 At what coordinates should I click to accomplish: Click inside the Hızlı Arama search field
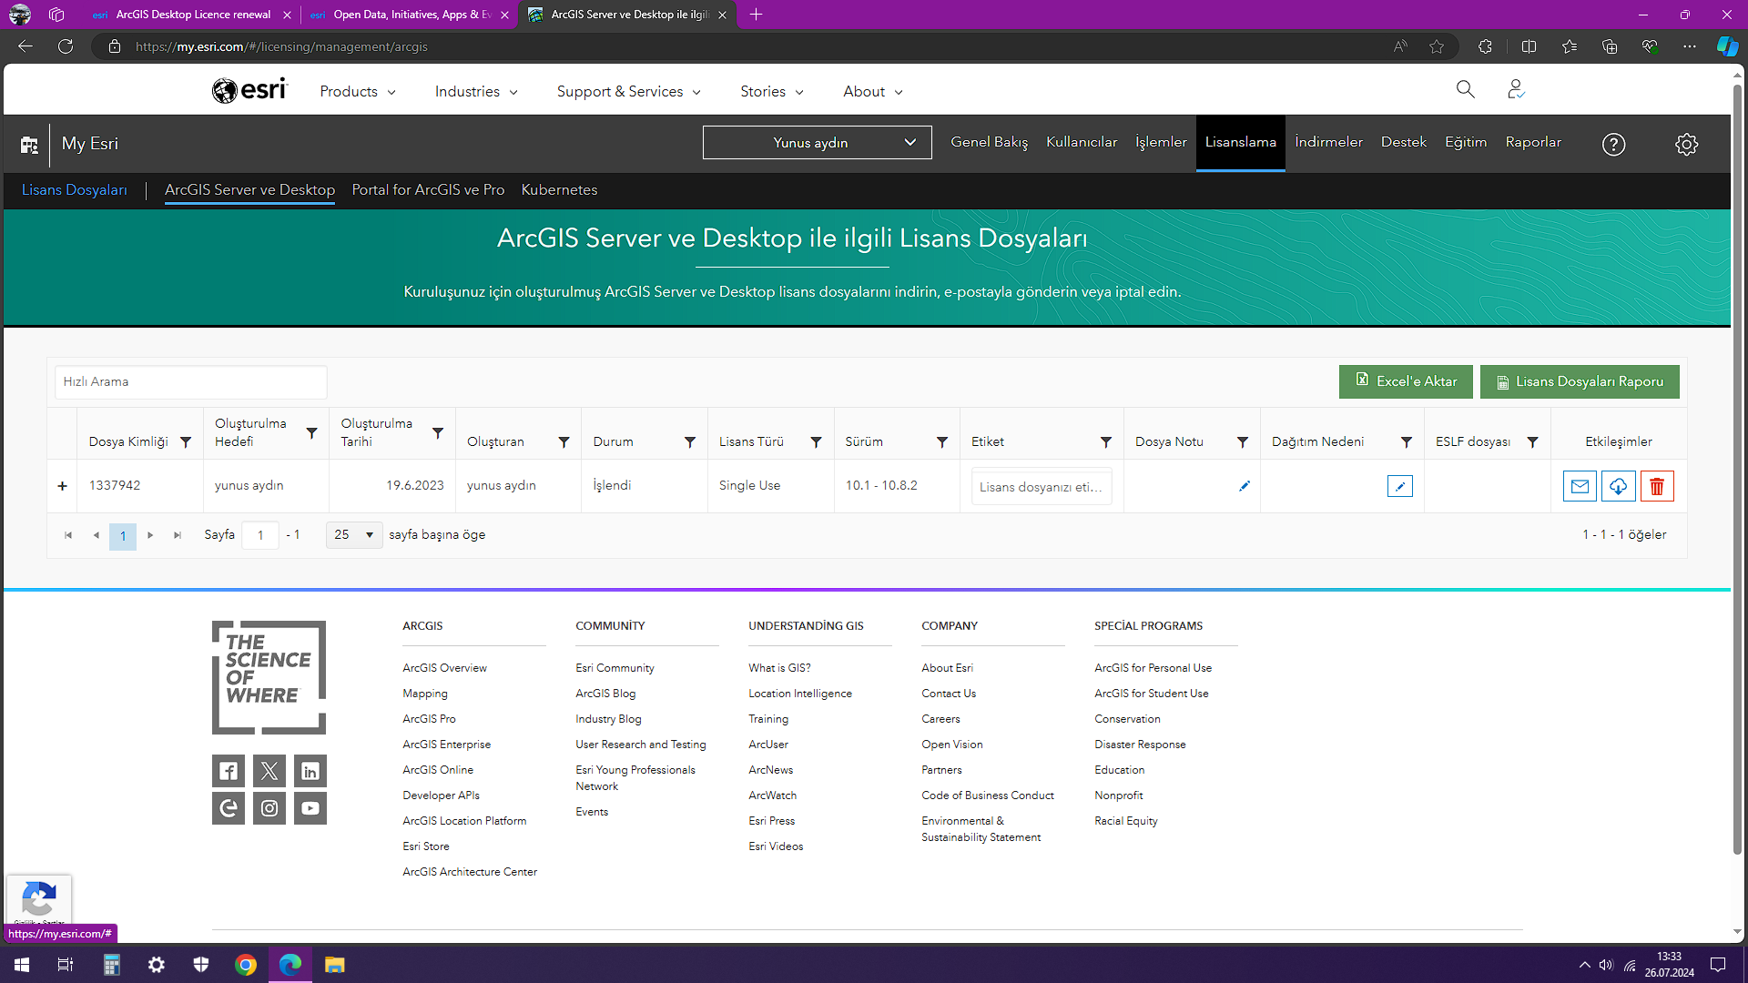[189, 381]
